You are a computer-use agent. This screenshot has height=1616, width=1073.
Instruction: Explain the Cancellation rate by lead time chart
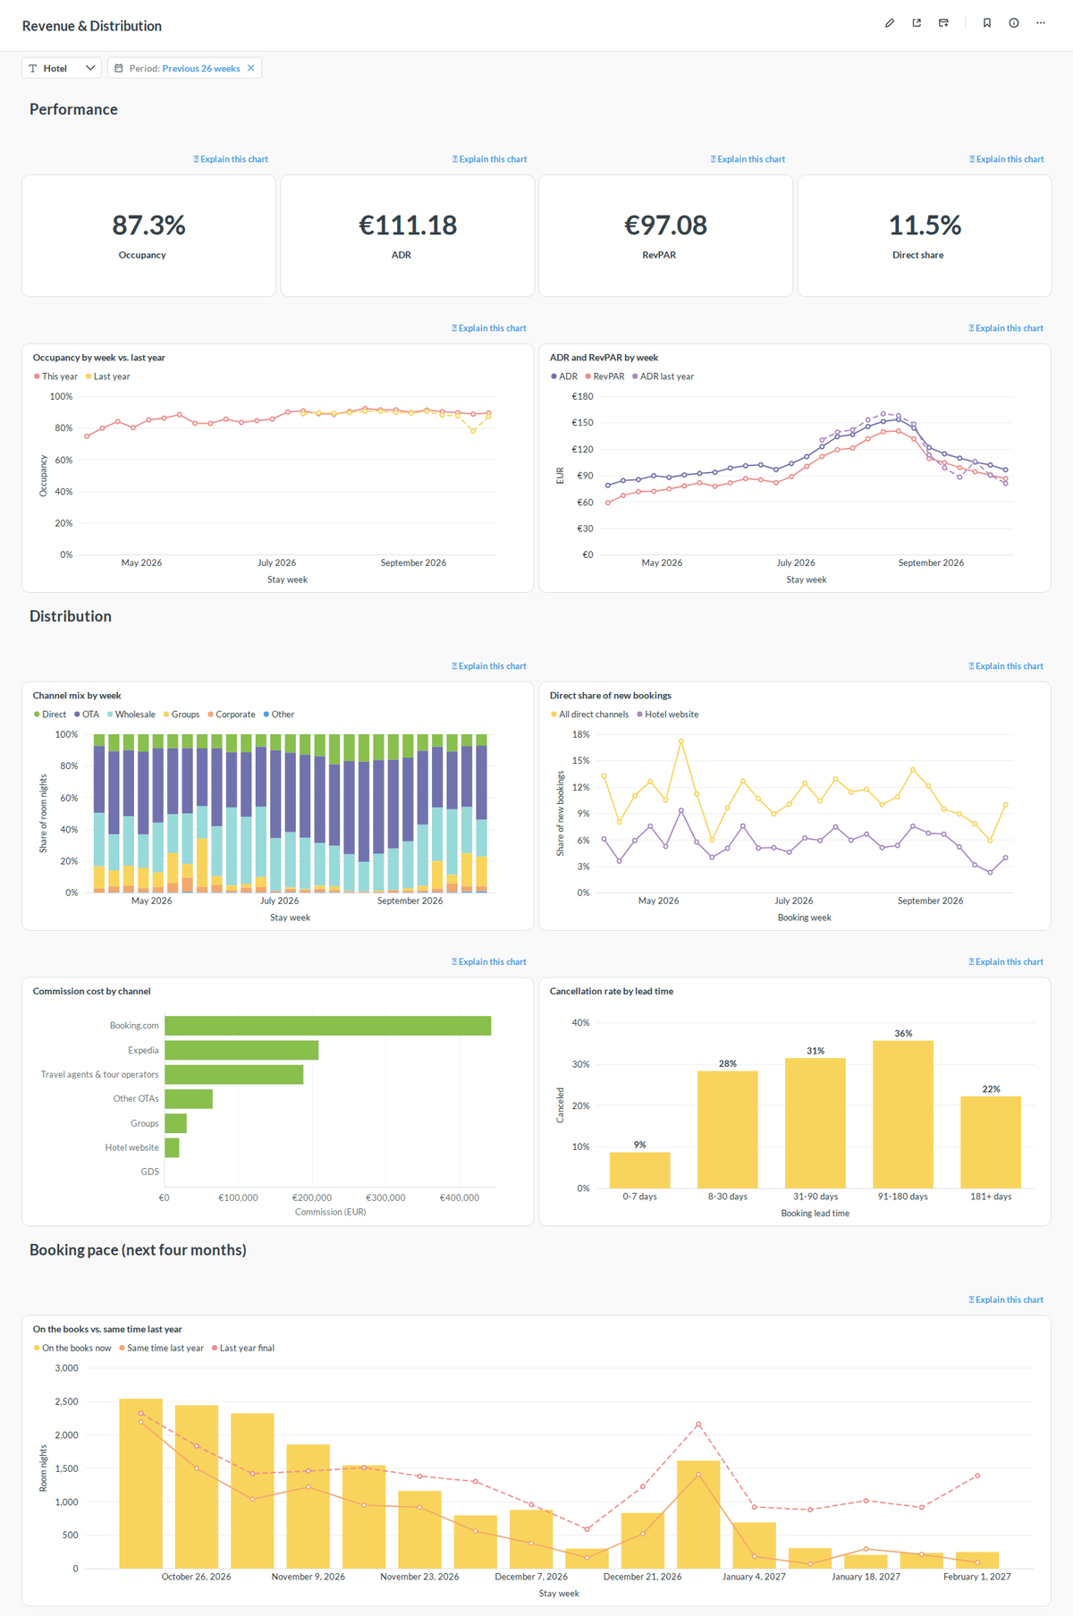tap(1006, 962)
